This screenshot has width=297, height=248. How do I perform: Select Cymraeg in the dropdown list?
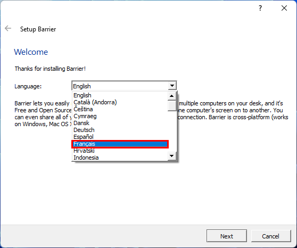[x=120, y=116]
